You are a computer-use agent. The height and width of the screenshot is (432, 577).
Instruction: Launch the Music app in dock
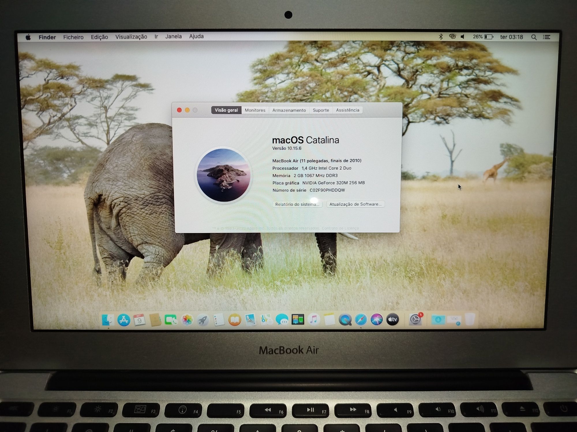[x=313, y=319]
